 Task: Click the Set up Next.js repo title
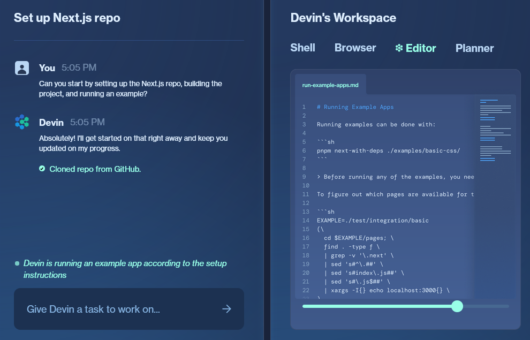tap(67, 18)
